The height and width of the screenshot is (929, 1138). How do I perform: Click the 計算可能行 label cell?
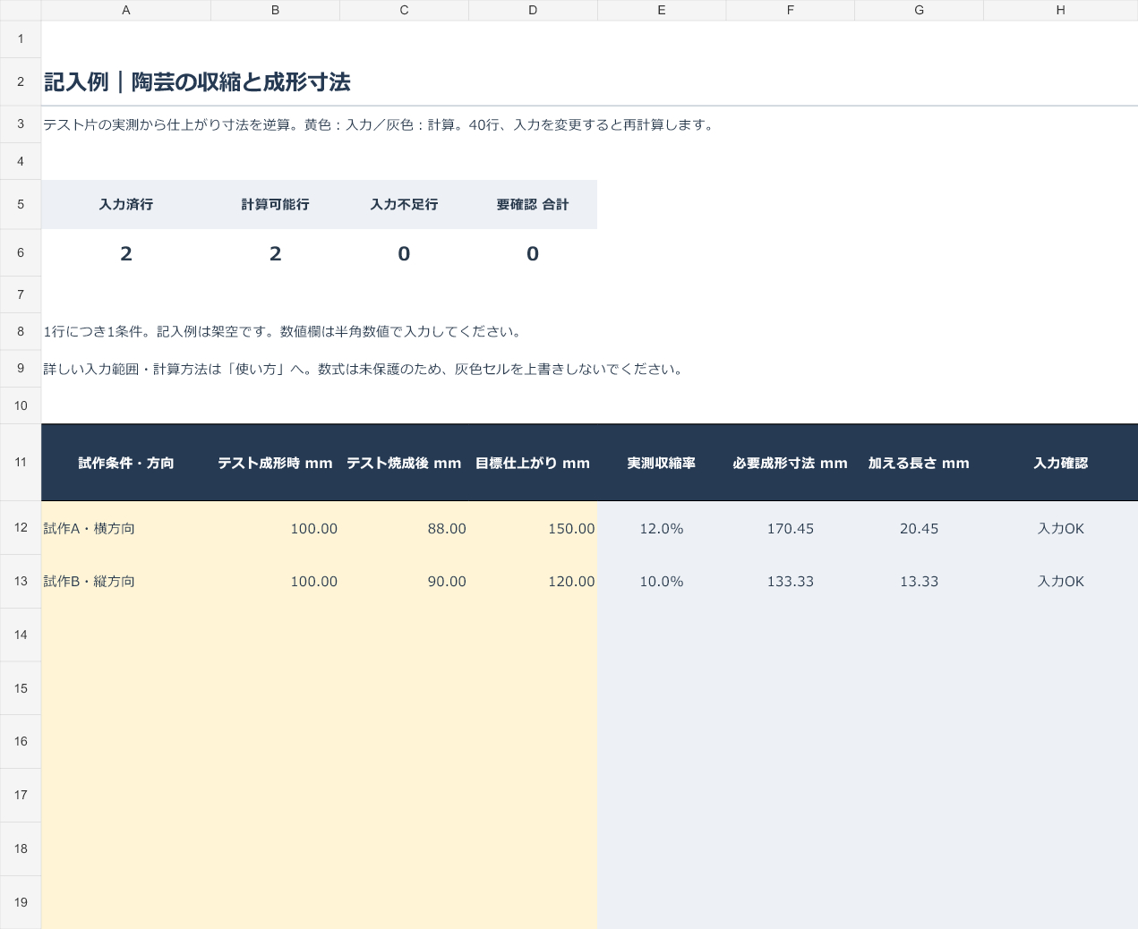pyautogui.click(x=275, y=204)
